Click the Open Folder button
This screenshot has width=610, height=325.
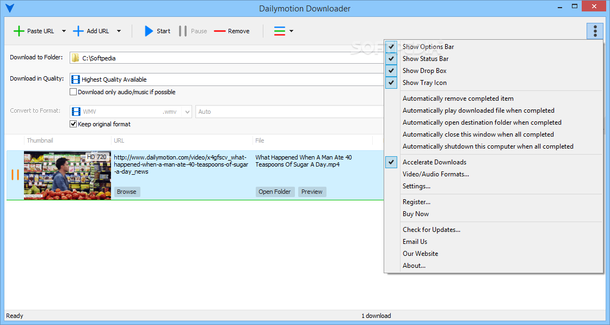pos(275,192)
